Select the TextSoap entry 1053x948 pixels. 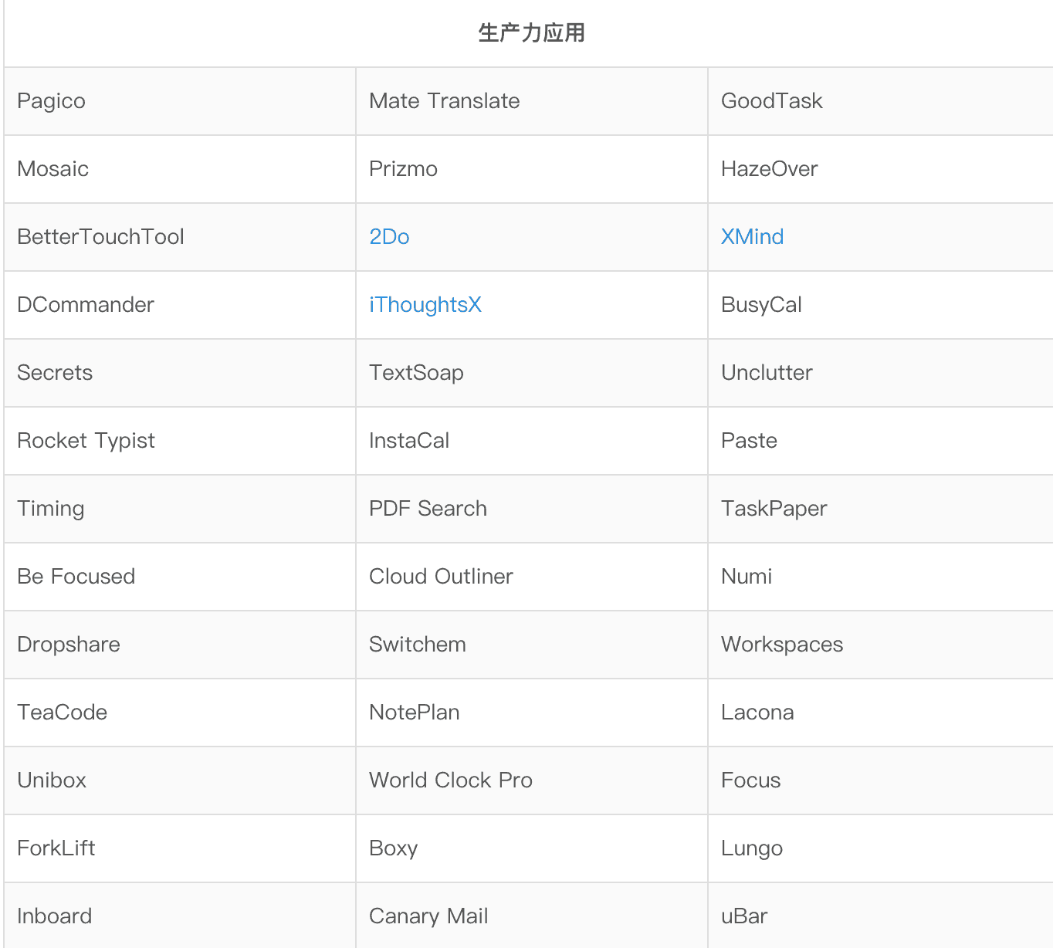point(416,373)
